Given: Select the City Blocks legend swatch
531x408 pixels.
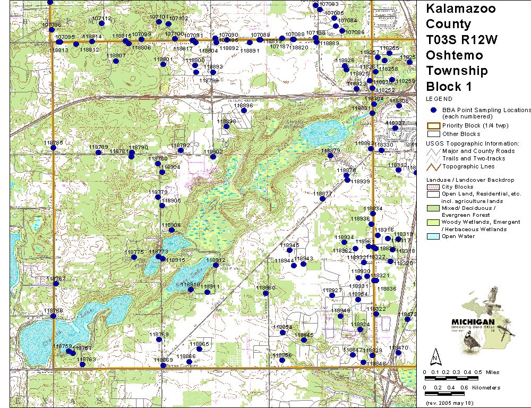Looking at the screenshot, I should point(433,187).
